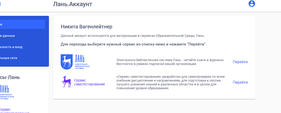The width and height of the screenshot is (281, 113).
Task: Click the purple deer self-testing logo
Action: point(67,82)
